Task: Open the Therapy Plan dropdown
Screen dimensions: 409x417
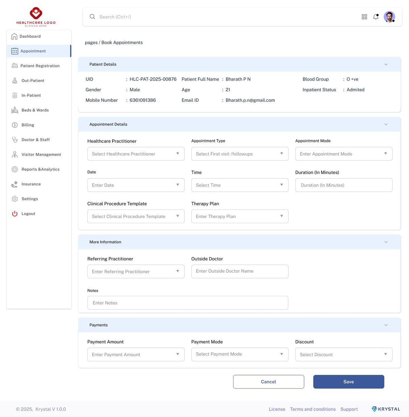Action: [240, 216]
